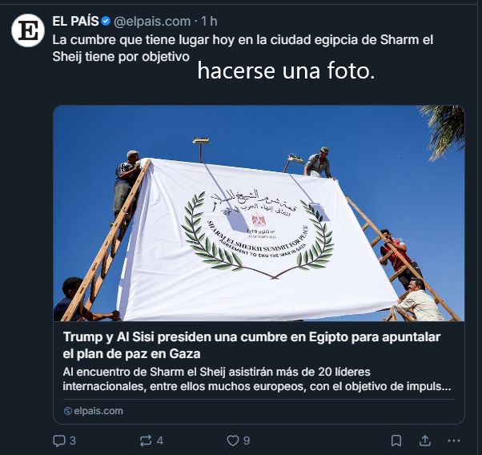Click the repost count number 4

point(160,441)
